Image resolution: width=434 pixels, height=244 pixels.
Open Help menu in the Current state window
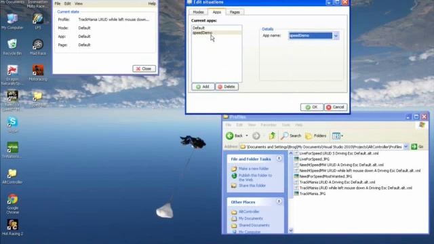point(152,3)
